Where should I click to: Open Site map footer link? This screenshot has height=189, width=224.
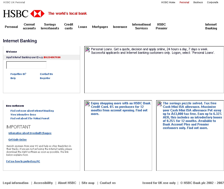(x=88, y=183)
